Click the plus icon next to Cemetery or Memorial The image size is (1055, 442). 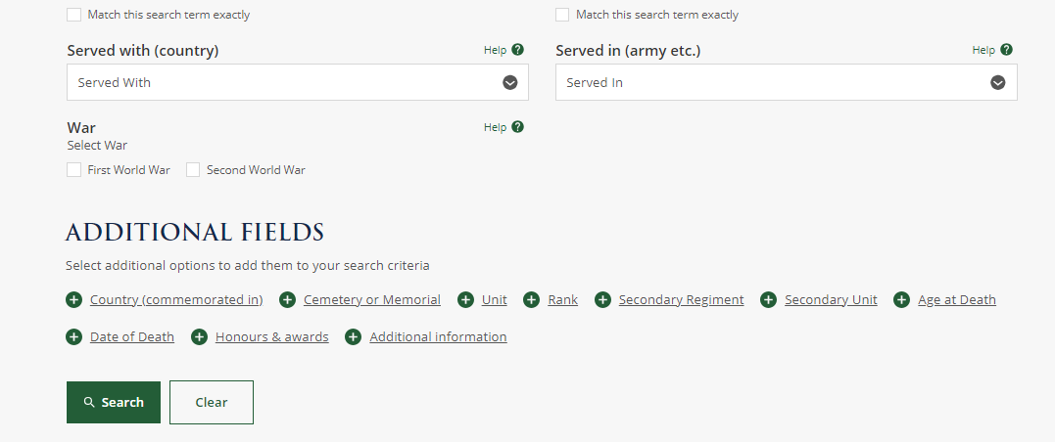coord(287,300)
